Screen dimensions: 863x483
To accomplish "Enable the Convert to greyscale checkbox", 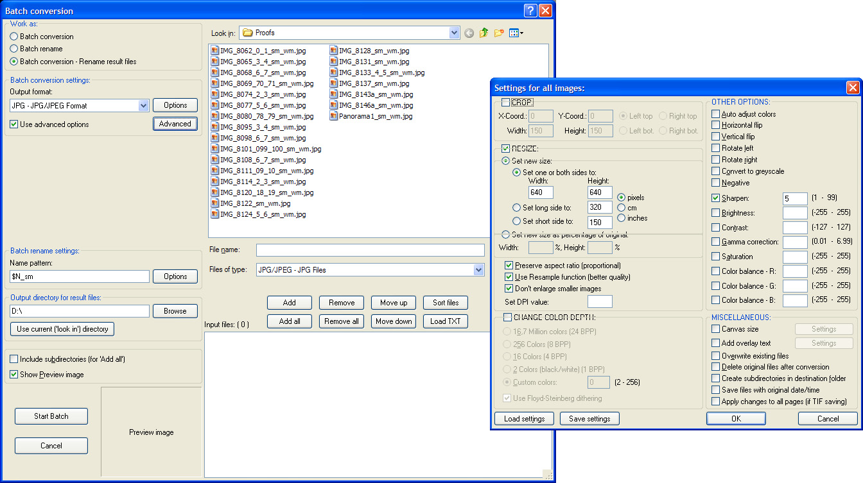I will tap(716, 171).
